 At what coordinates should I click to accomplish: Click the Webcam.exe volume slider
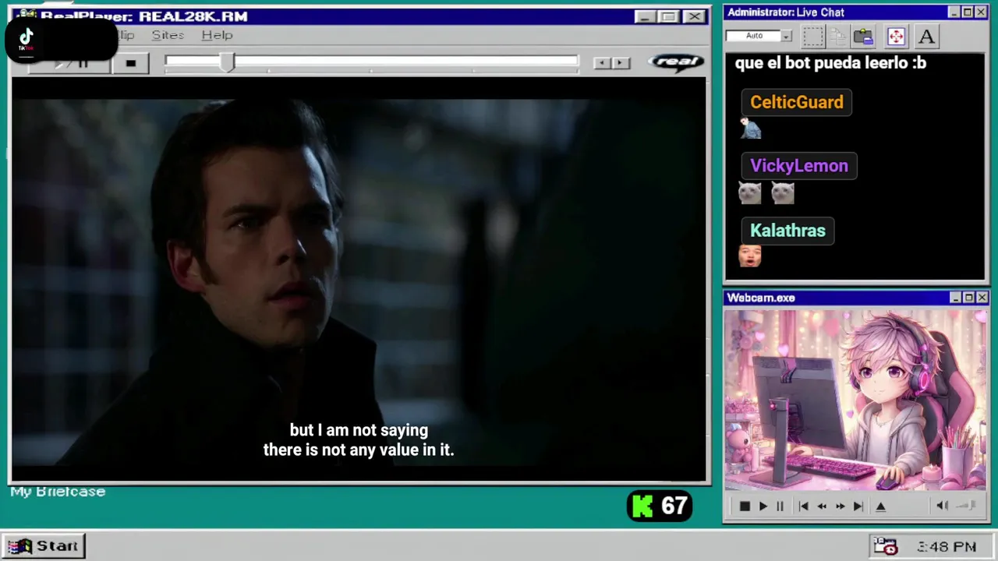point(967,506)
